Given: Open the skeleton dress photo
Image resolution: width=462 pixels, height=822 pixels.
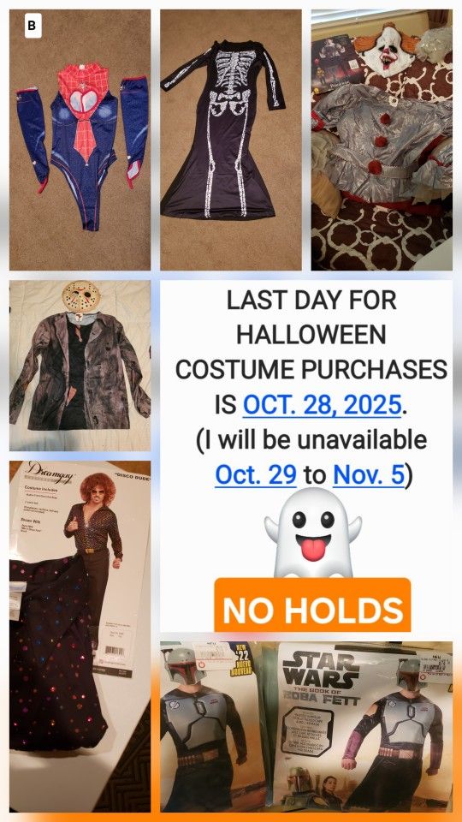Looking at the screenshot, I should [x=230, y=140].
